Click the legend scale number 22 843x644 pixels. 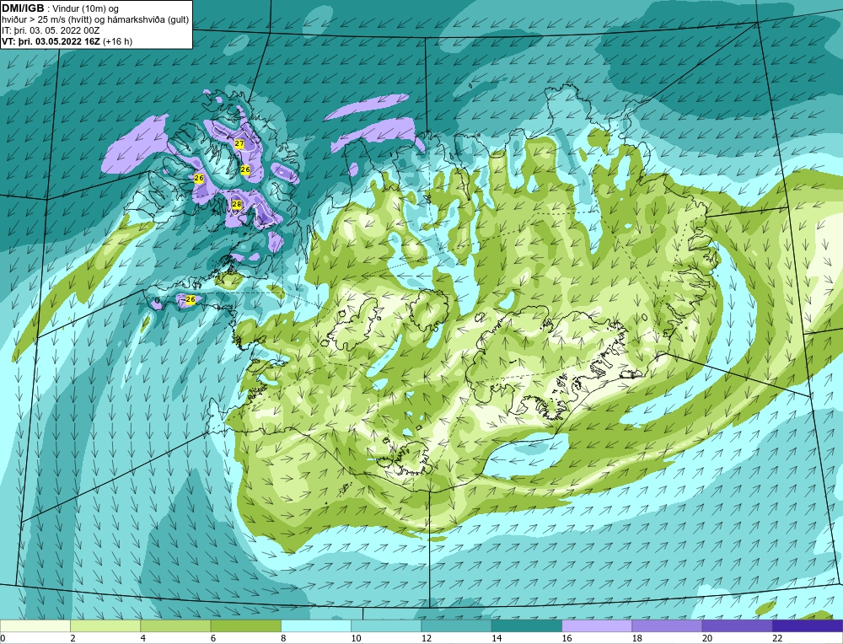click(x=777, y=638)
